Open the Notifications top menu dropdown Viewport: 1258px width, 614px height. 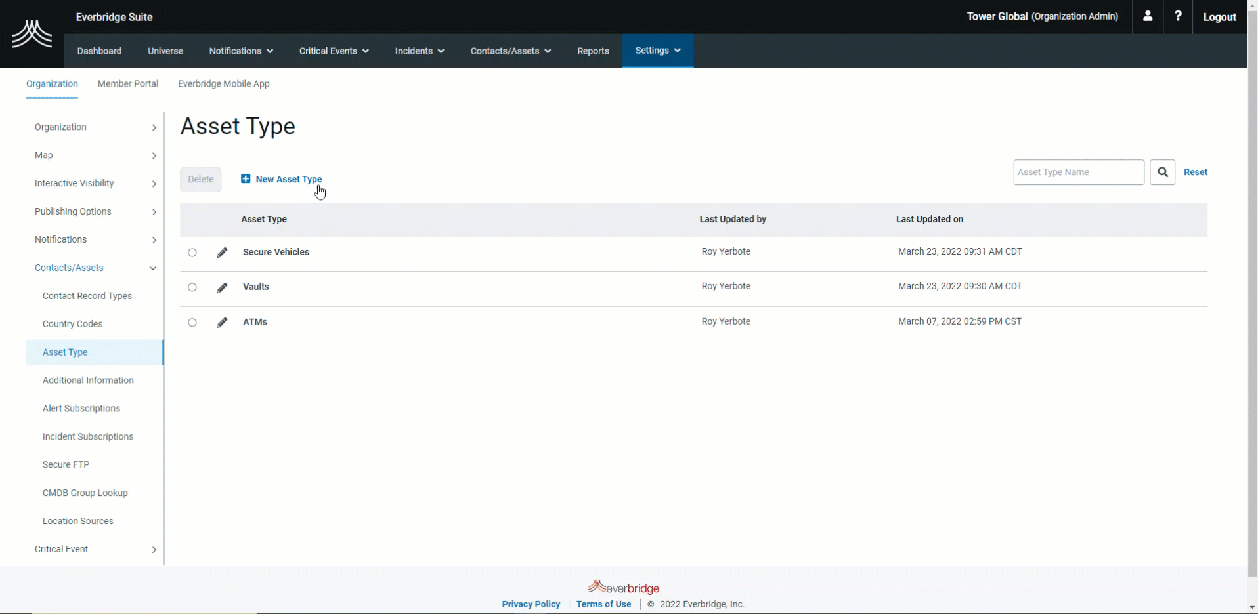coord(241,51)
